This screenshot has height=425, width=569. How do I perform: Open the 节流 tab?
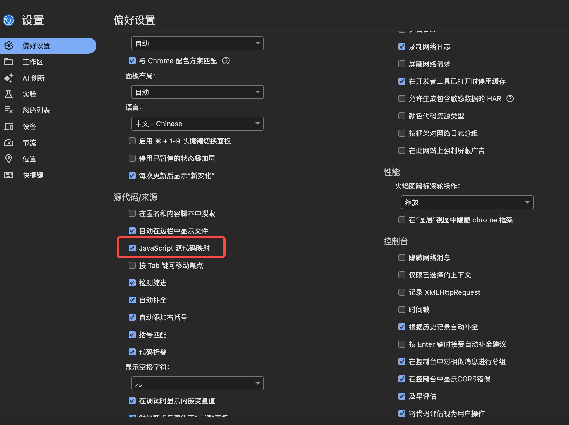(48, 143)
